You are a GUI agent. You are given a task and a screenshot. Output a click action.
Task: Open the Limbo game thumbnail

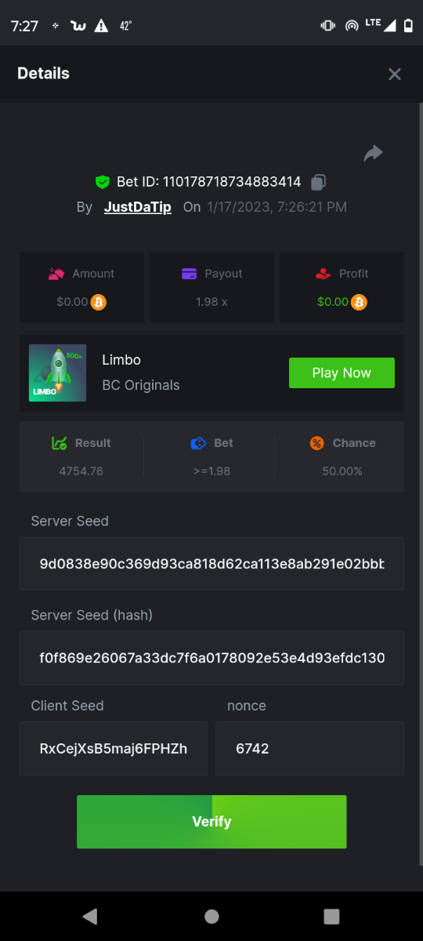click(58, 373)
